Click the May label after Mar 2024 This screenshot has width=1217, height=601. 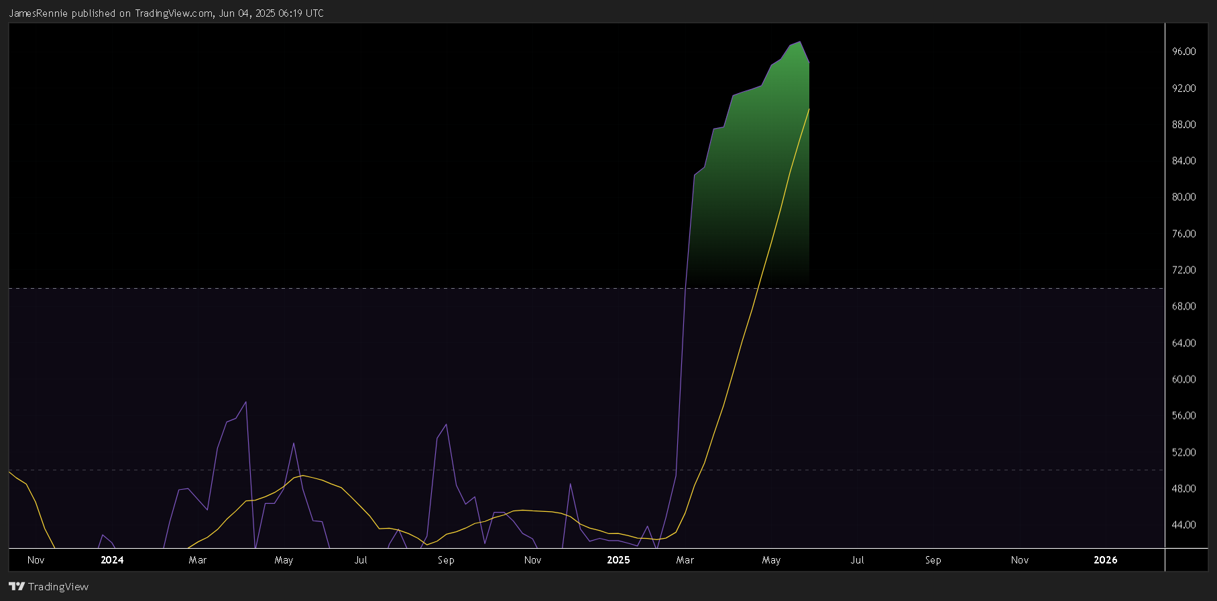click(284, 559)
